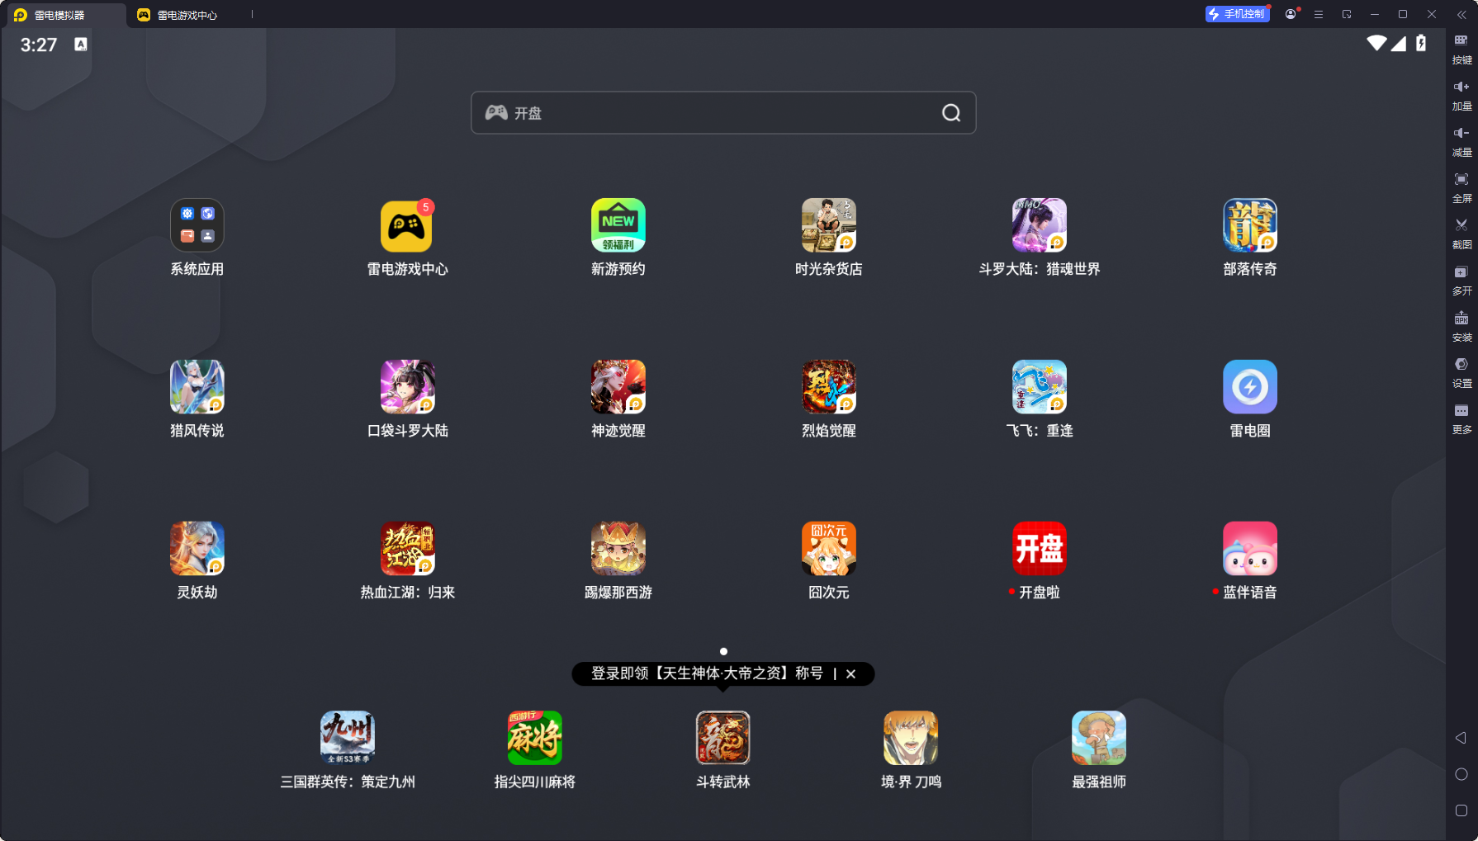Switch to the 雷电模拟器 tab
This screenshot has width=1478, height=841.
point(59,15)
